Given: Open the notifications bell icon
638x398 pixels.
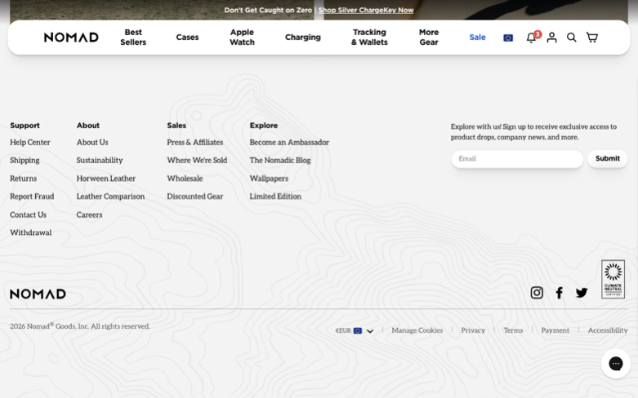Looking at the screenshot, I should (531, 38).
